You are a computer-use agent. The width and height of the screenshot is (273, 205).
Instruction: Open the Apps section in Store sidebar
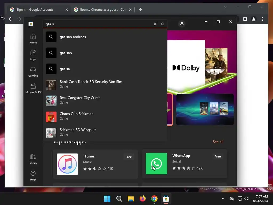[33, 55]
